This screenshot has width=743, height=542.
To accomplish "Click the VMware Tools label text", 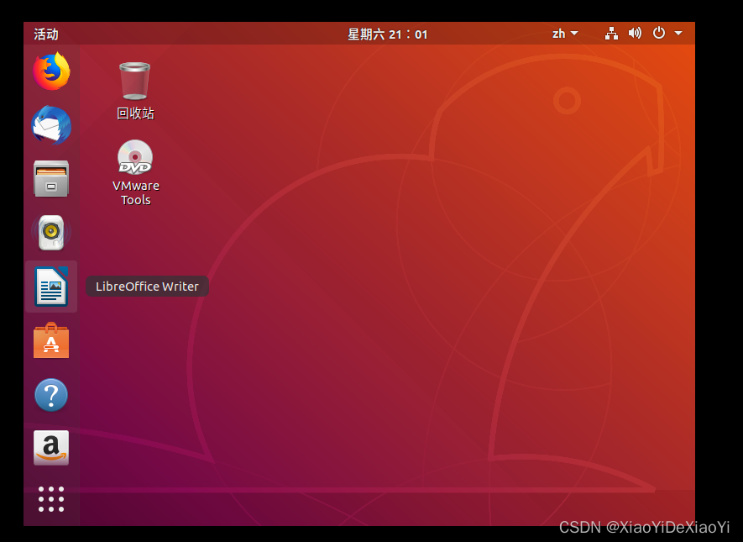I will (x=135, y=192).
